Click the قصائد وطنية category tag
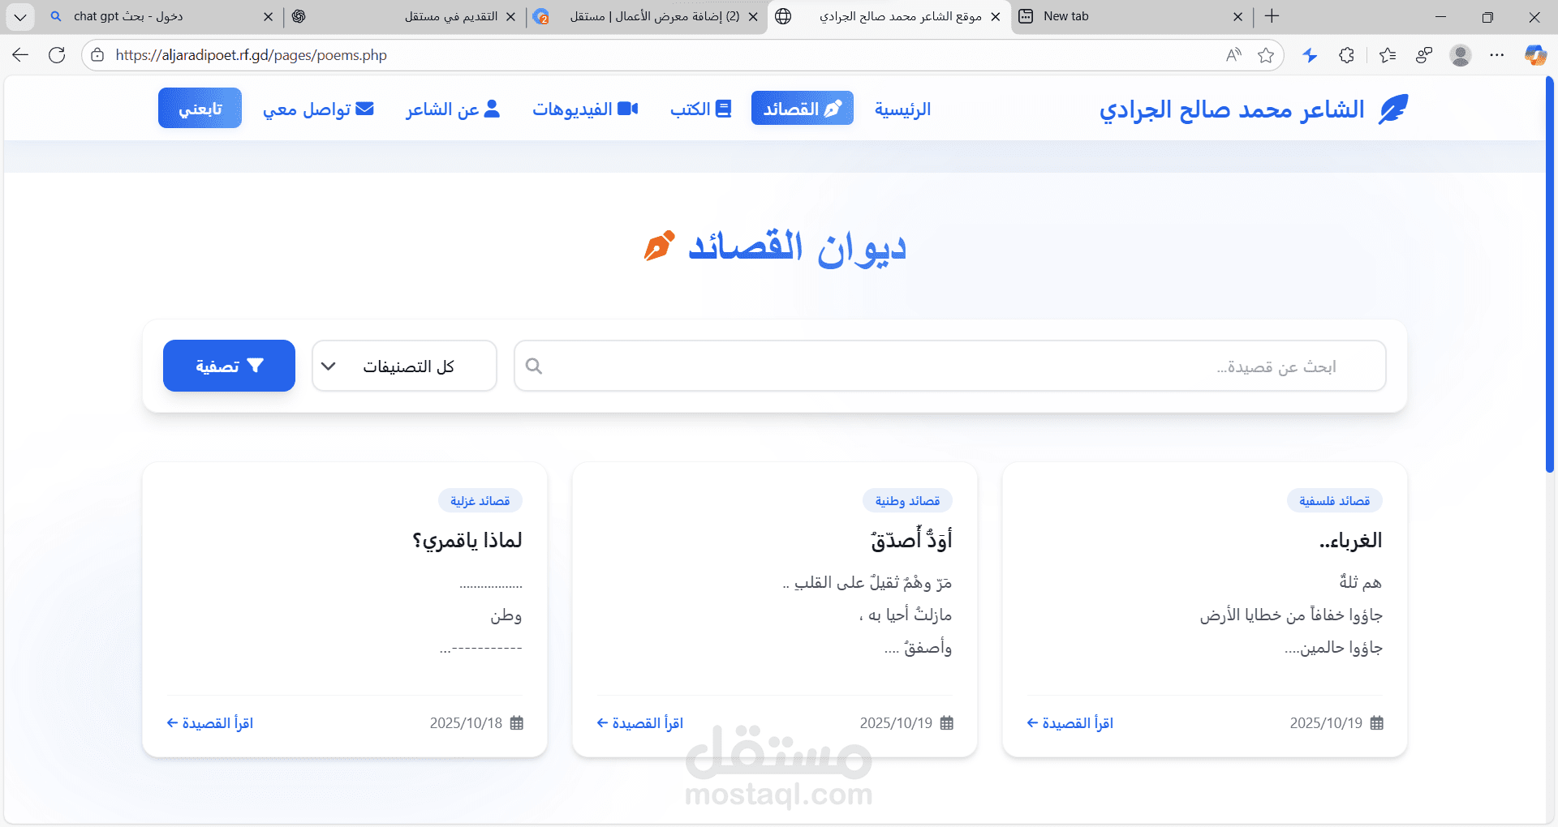Image resolution: width=1558 pixels, height=827 pixels. (907, 501)
